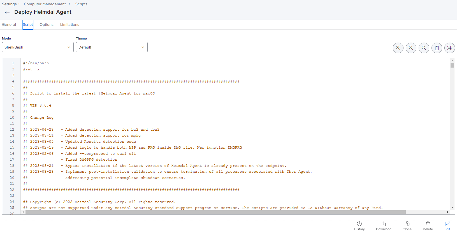Open the Mode dropdown Shell/Bash

tap(38, 47)
